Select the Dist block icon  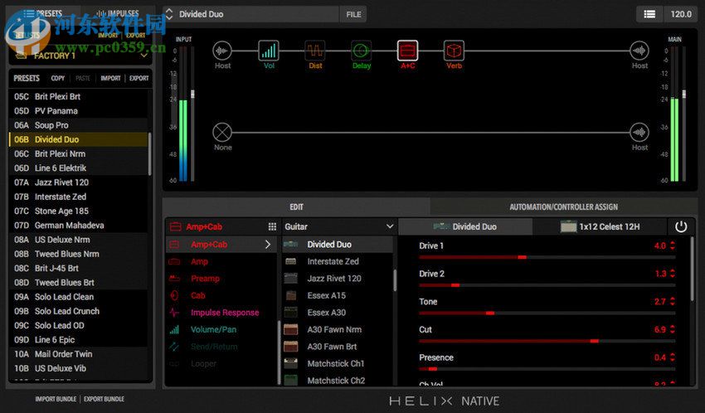314,51
